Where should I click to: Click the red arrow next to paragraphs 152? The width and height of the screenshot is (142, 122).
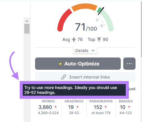click(x=106, y=107)
